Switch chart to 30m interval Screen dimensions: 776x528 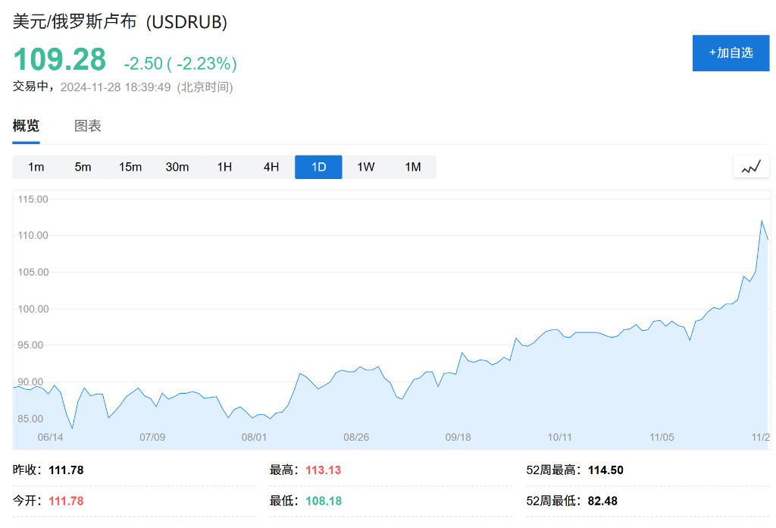click(x=177, y=167)
